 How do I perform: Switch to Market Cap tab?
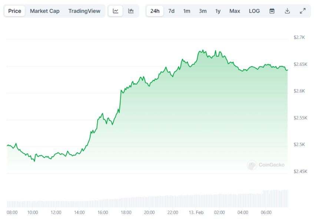(44, 11)
